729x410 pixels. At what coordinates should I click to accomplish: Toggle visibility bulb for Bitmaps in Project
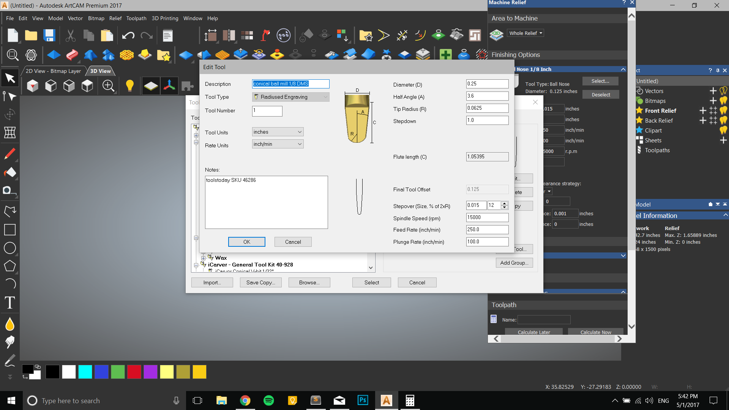[x=723, y=101]
